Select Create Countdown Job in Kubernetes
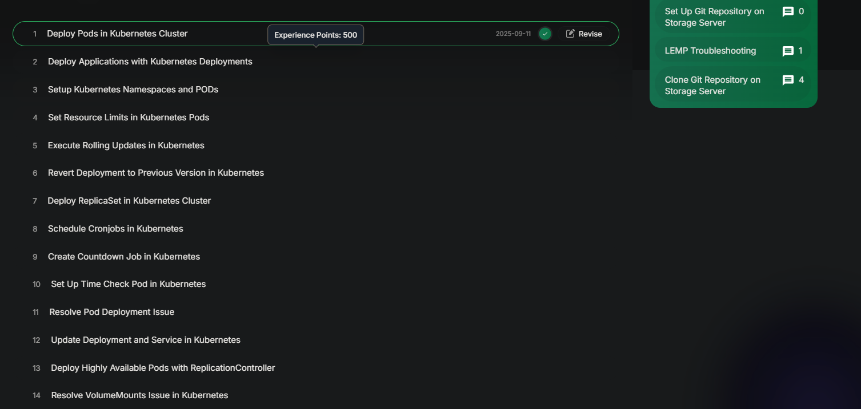This screenshot has height=409, width=861. click(124, 257)
